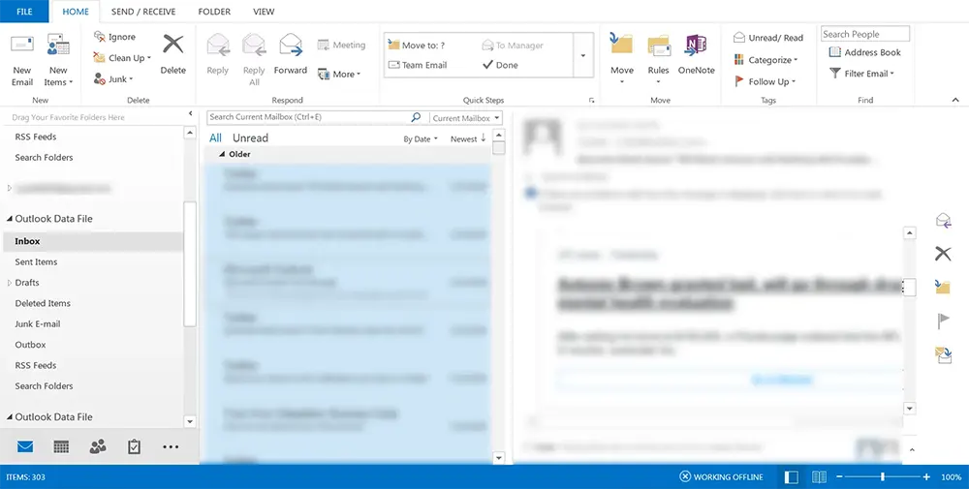Viewport: 969px width, 489px height.
Task: Switch to the VIEW tab
Action: pos(264,12)
